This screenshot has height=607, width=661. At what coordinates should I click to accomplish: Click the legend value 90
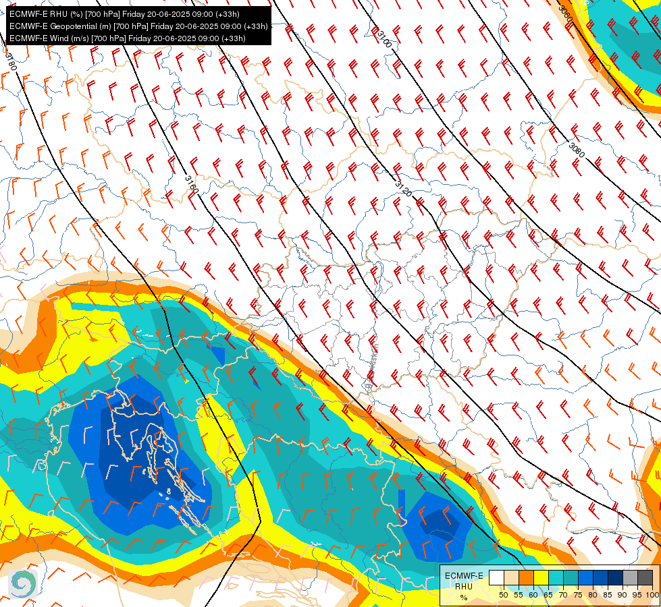(x=623, y=595)
